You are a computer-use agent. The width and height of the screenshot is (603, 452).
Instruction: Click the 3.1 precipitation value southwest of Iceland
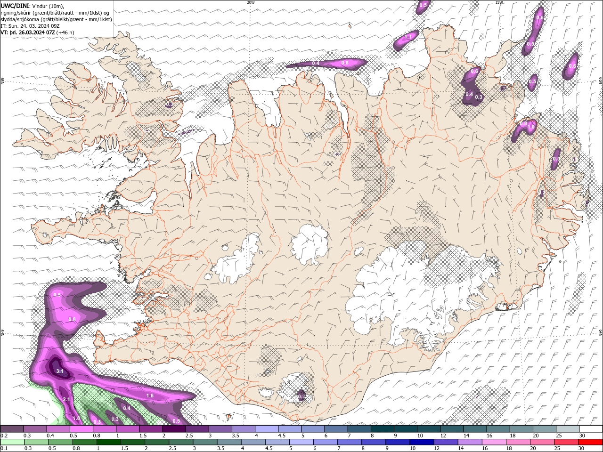click(x=60, y=371)
